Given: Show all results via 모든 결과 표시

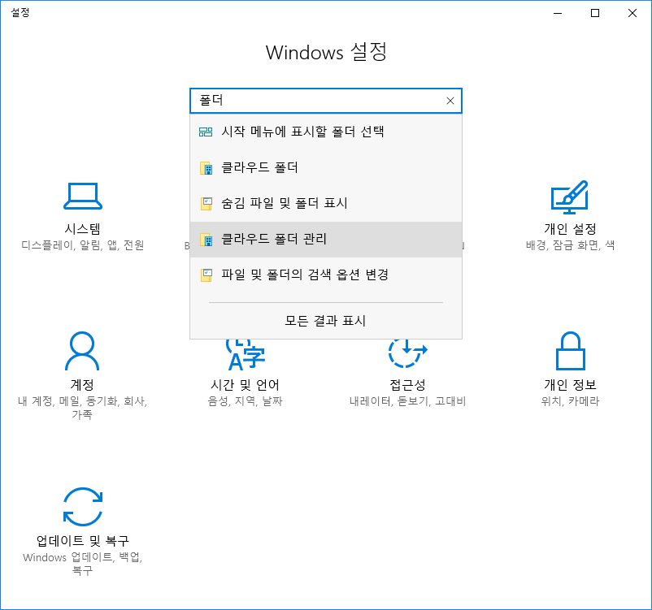Looking at the screenshot, I should pyautogui.click(x=325, y=321).
